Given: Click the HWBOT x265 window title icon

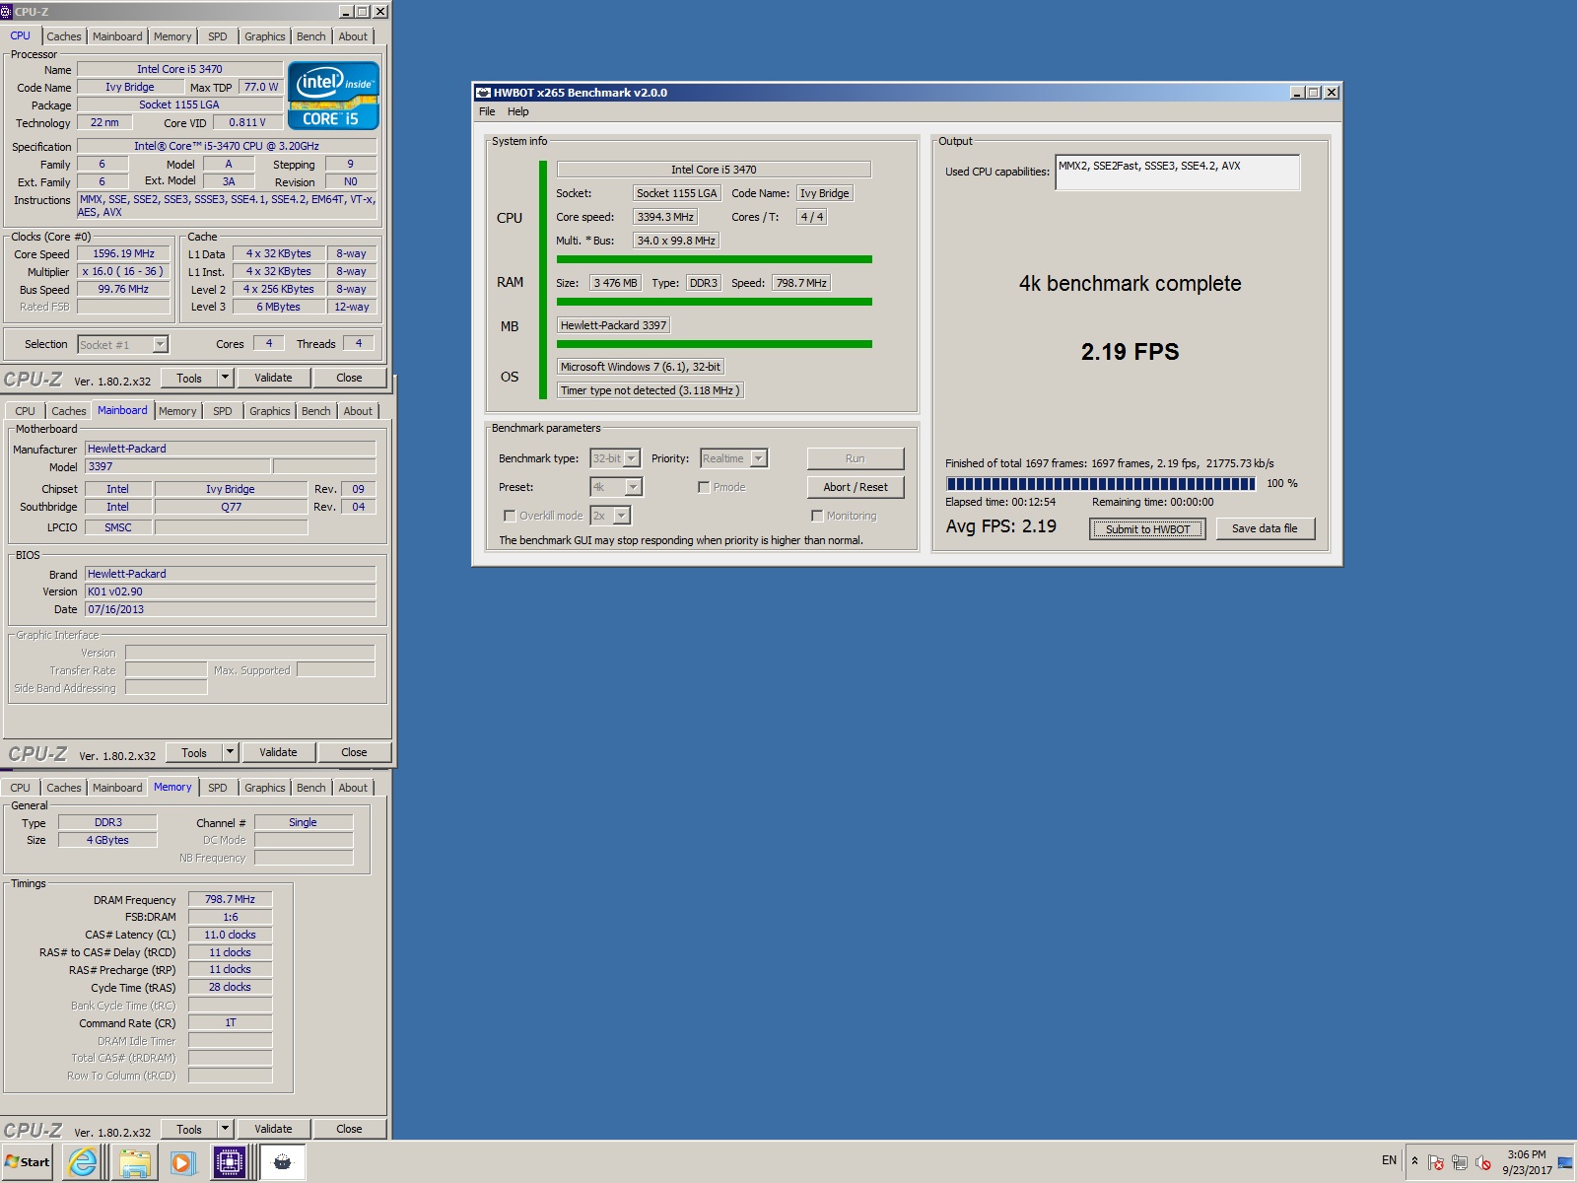Looking at the screenshot, I should pyautogui.click(x=483, y=93).
